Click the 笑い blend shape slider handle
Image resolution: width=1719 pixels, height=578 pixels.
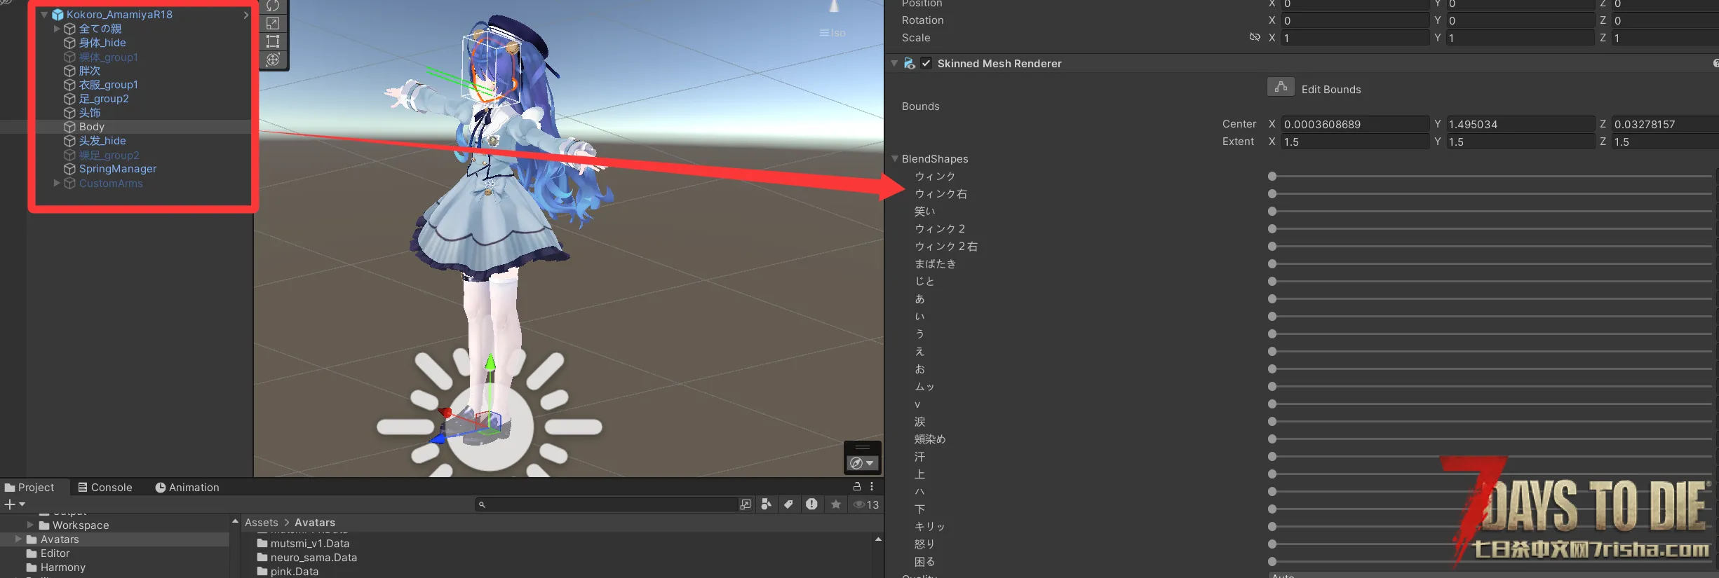pos(1272,212)
